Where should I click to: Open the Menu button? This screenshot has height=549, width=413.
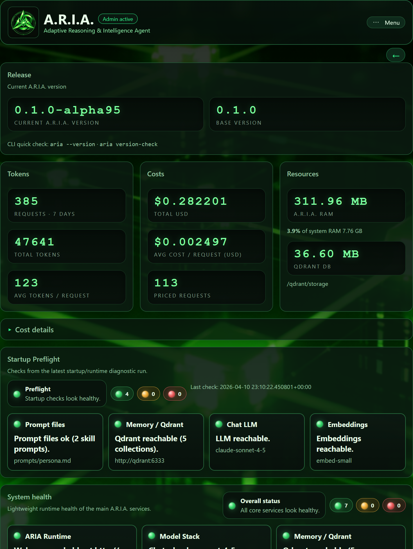pos(386,23)
